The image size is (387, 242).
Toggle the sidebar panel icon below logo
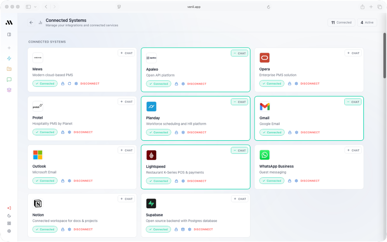pyautogui.click(x=9, y=35)
